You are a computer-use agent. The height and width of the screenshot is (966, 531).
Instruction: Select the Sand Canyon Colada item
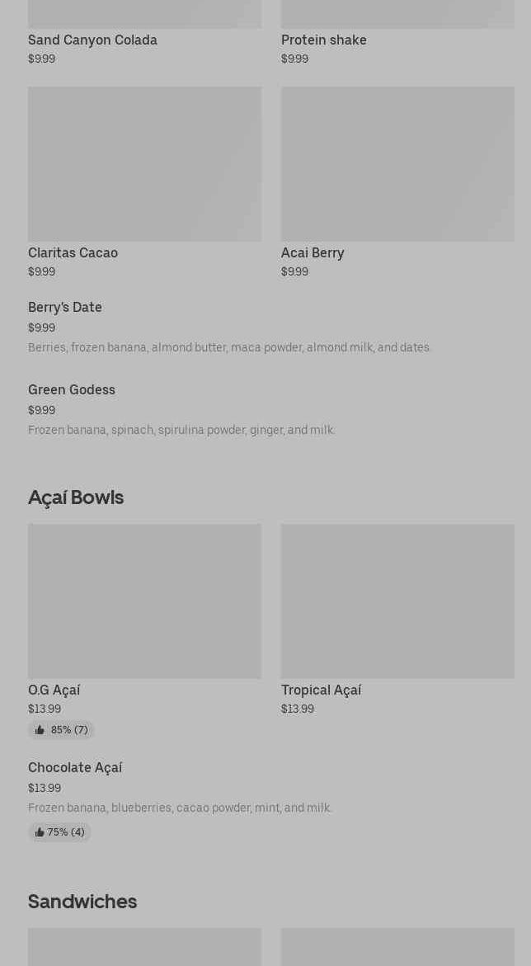92,40
